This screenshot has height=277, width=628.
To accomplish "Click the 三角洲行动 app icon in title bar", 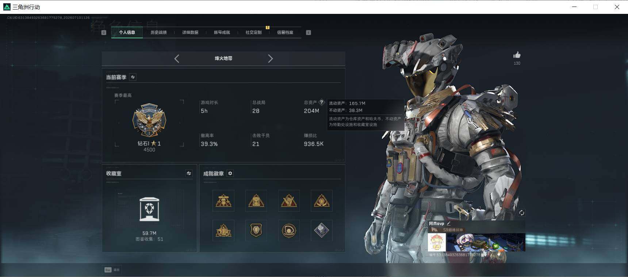I will (x=7, y=7).
